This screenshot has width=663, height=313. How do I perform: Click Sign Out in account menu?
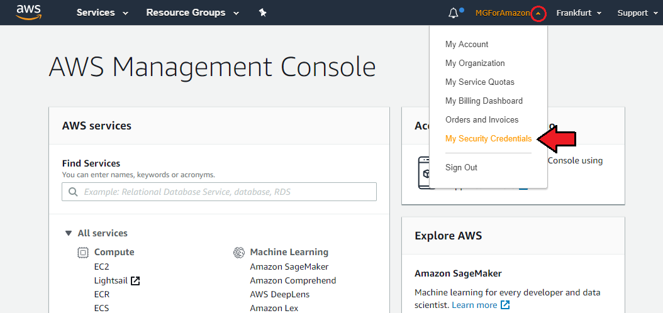[x=461, y=168]
